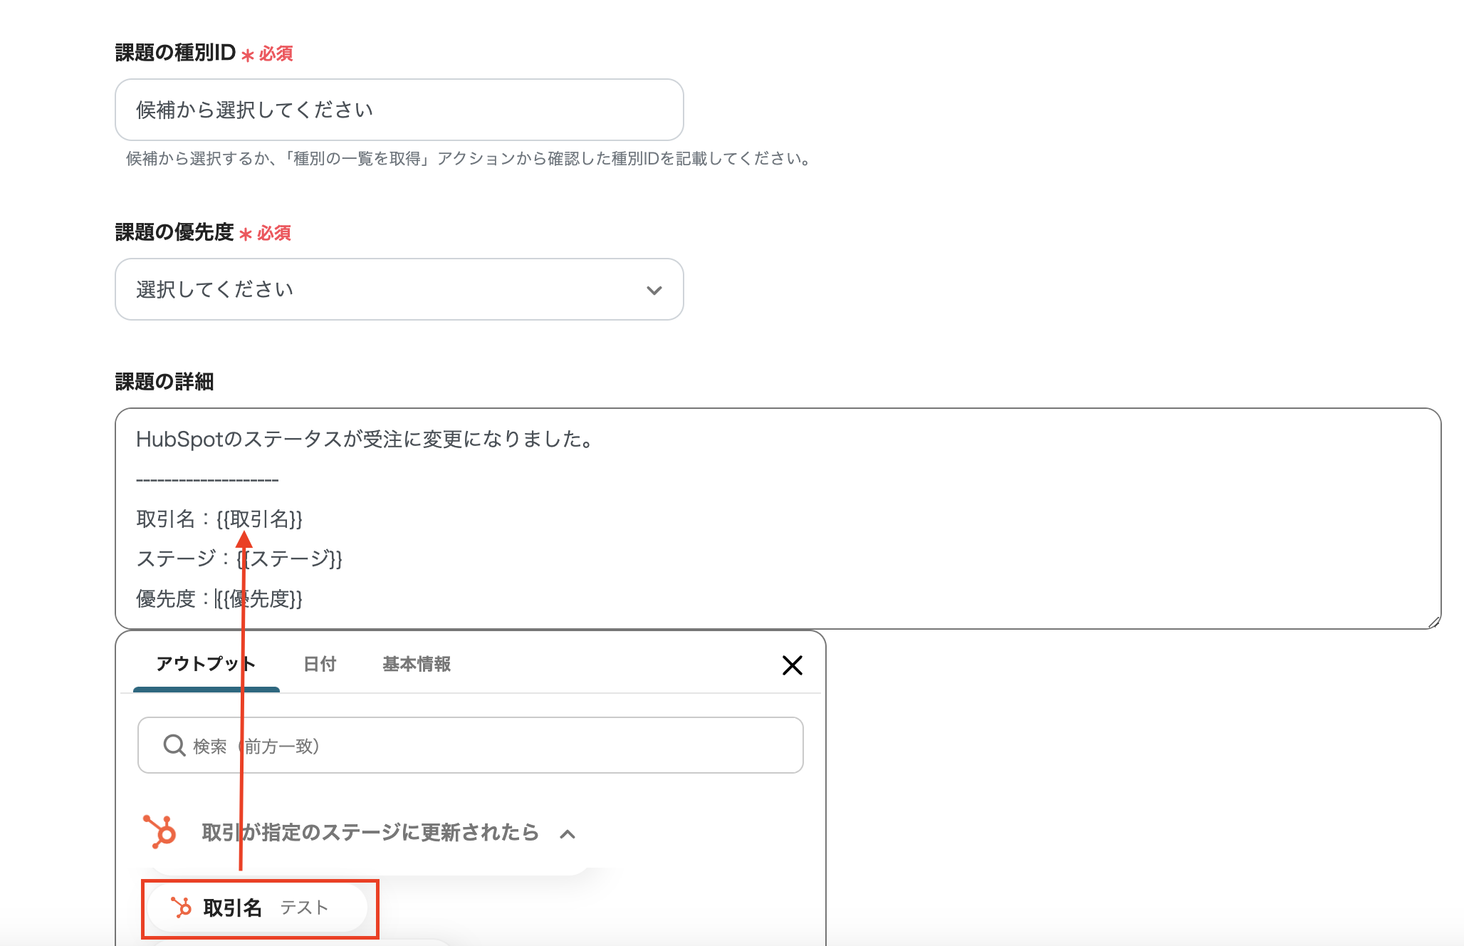Click the {{ステージ}} placeholder in the description

click(290, 559)
